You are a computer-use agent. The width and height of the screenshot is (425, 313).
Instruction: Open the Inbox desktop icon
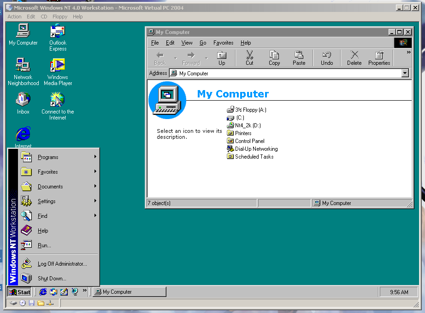23,103
